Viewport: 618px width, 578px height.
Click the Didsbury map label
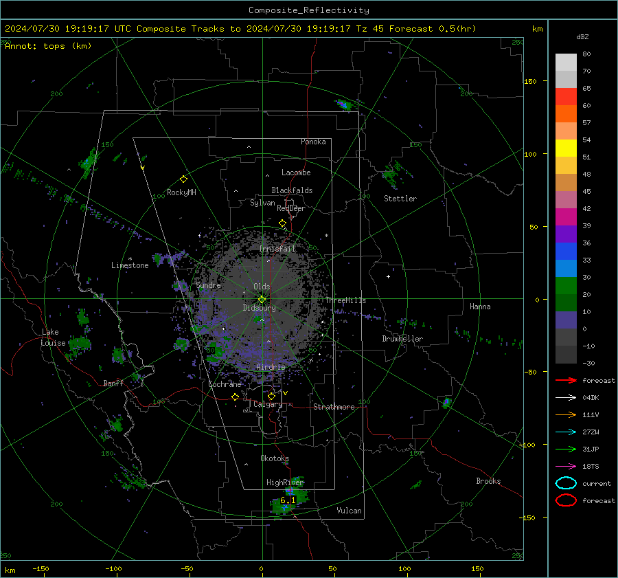click(x=260, y=308)
